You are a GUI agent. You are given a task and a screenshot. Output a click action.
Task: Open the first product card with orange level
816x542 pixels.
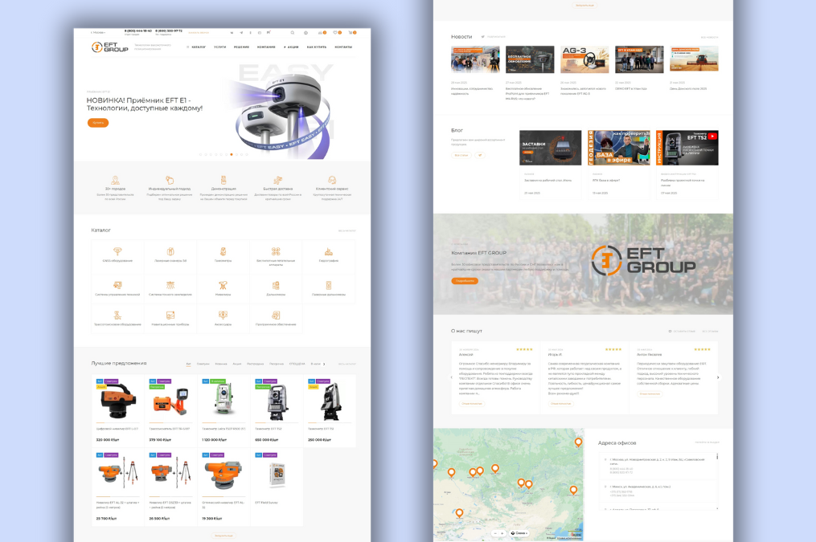click(118, 411)
